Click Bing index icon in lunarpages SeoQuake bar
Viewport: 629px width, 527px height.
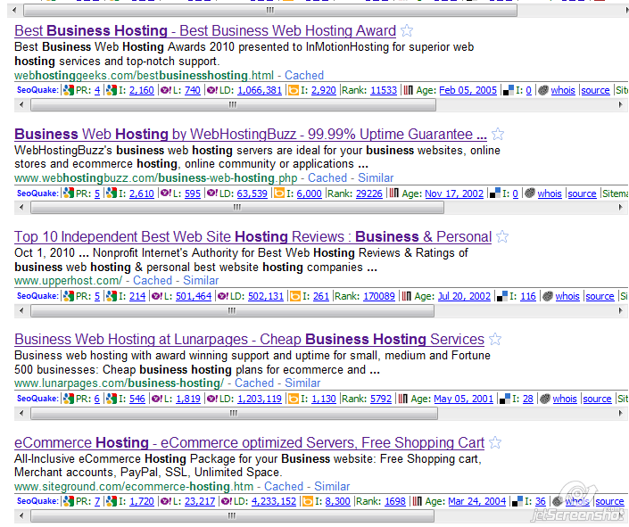[294, 399]
